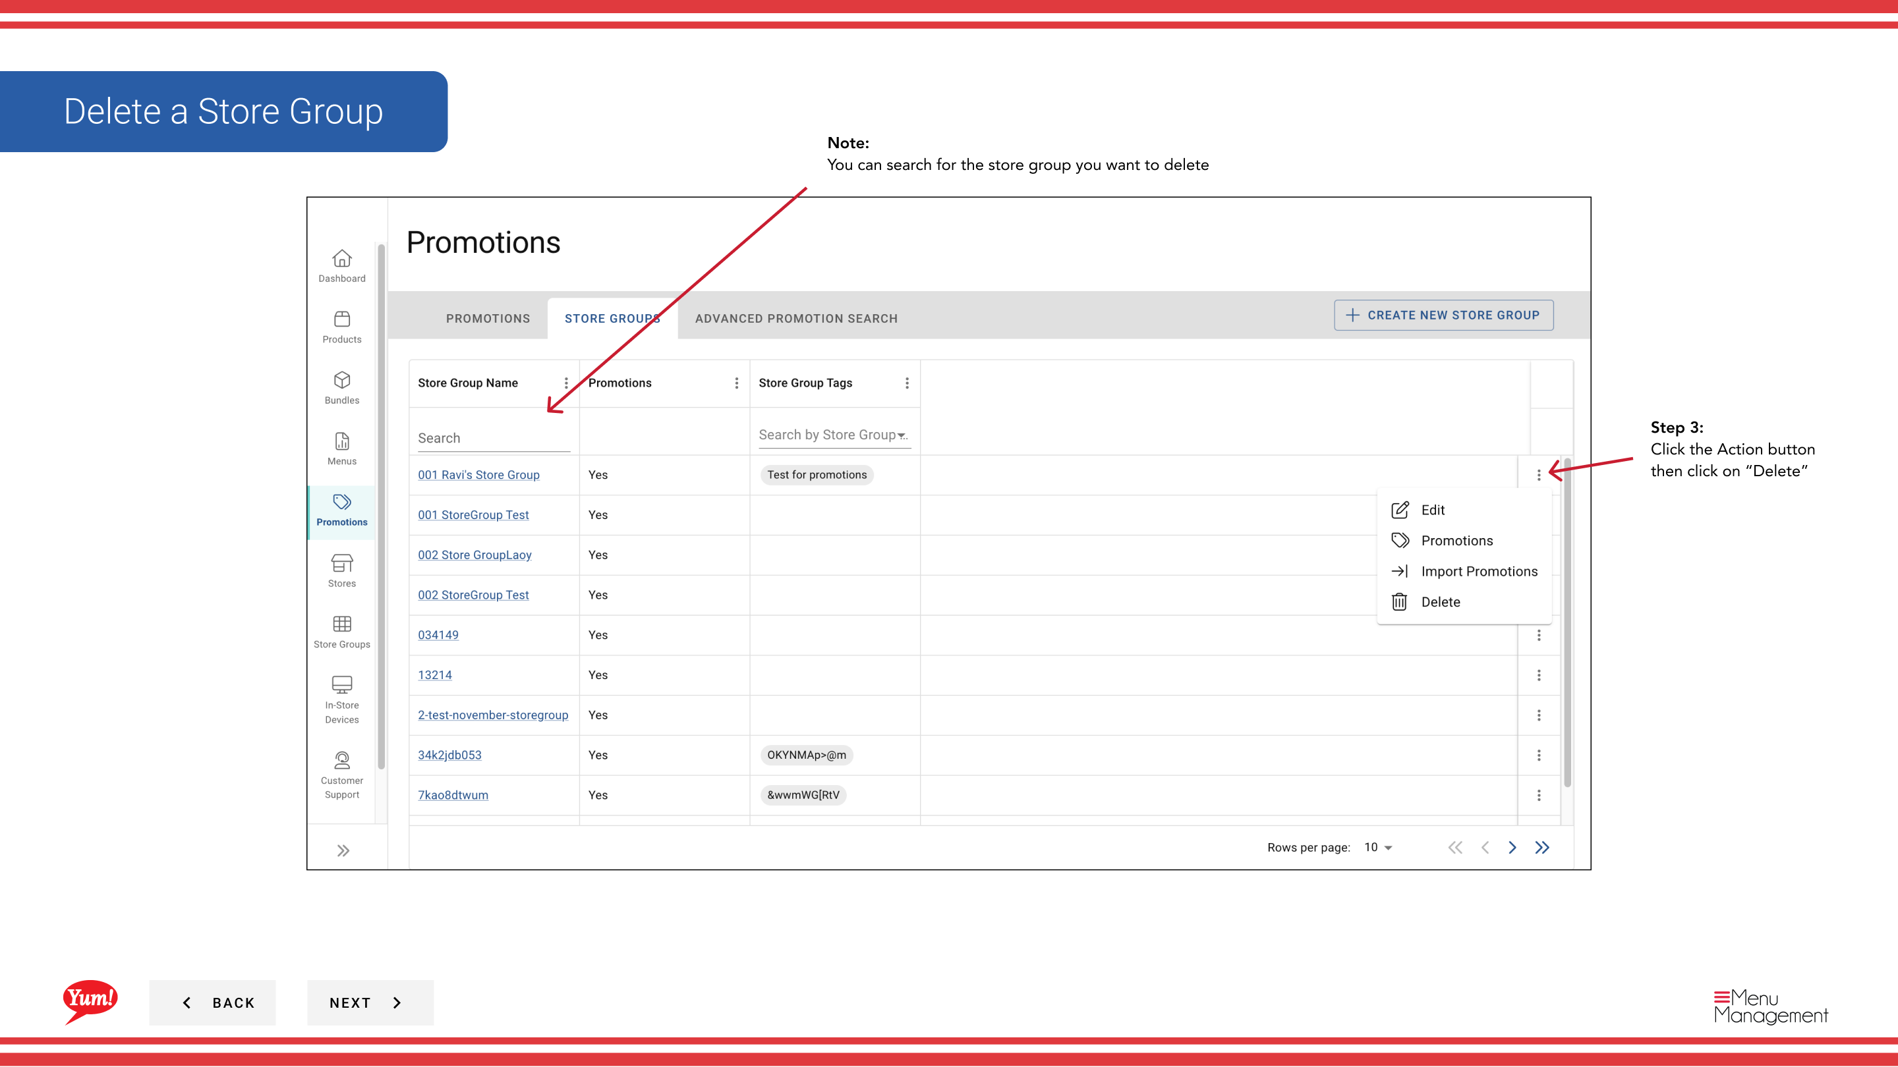This screenshot has height=1067, width=1898.
Task: Open the 001 StoreGroup Test link
Action: (x=473, y=514)
